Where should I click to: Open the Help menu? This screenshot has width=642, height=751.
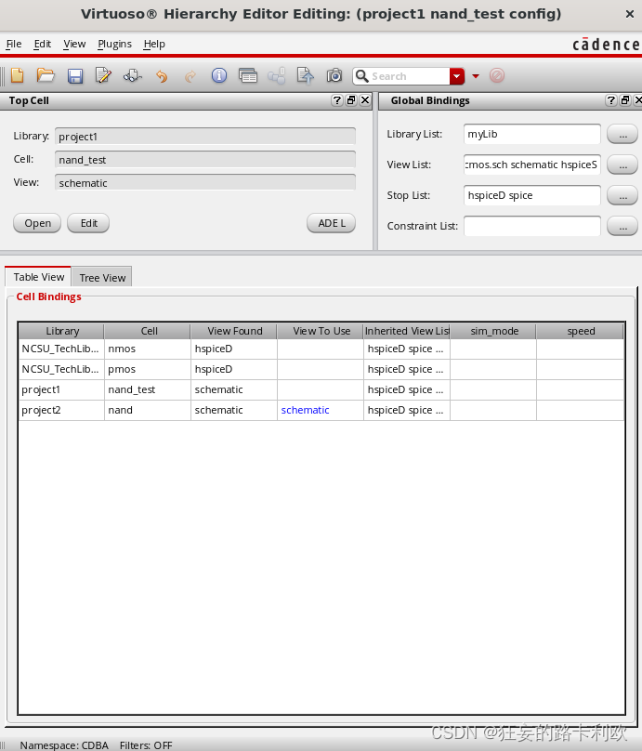154,44
